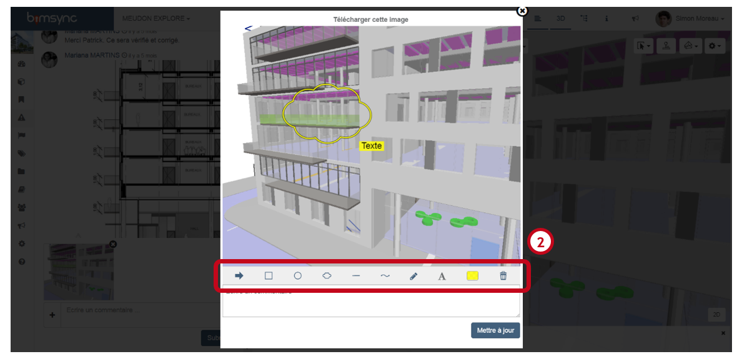Open the MEUDON EXPLORE project dropdown
Viewport: 747px width, 359px height.
(x=156, y=19)
